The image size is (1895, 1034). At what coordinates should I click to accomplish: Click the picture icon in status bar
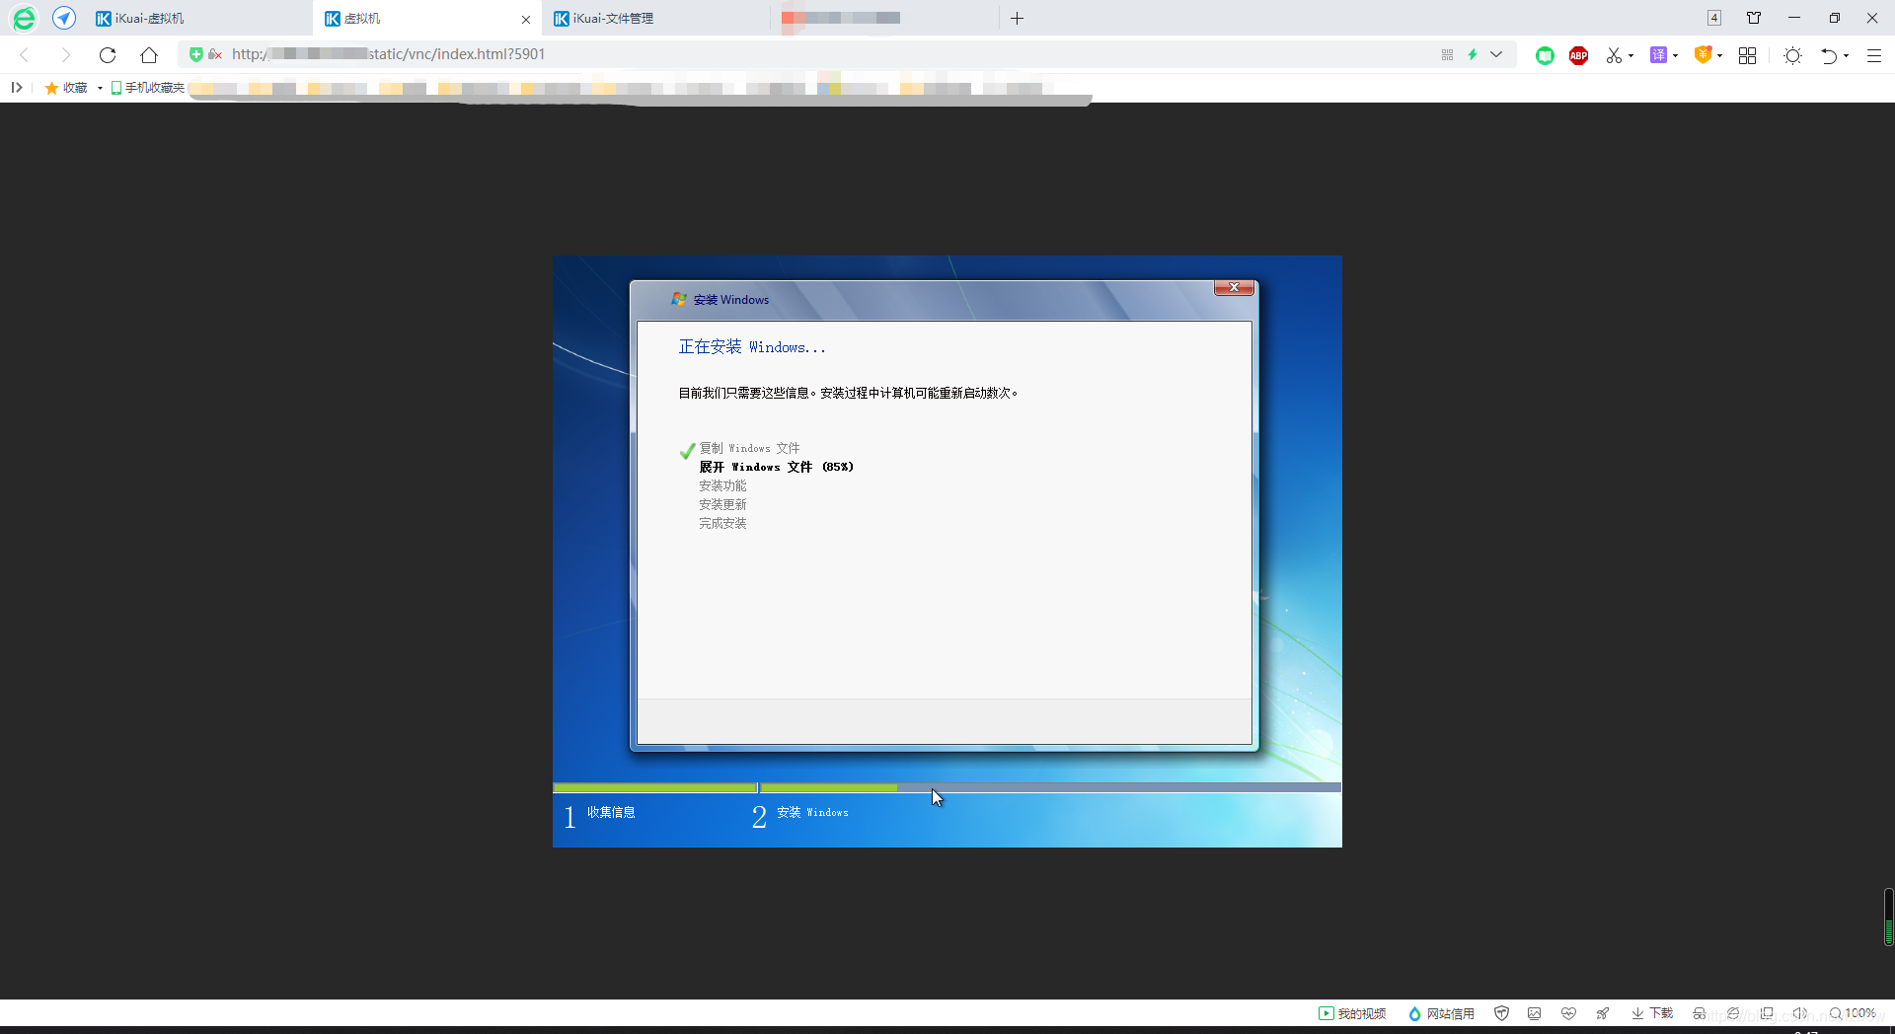coord(1534,1013)
